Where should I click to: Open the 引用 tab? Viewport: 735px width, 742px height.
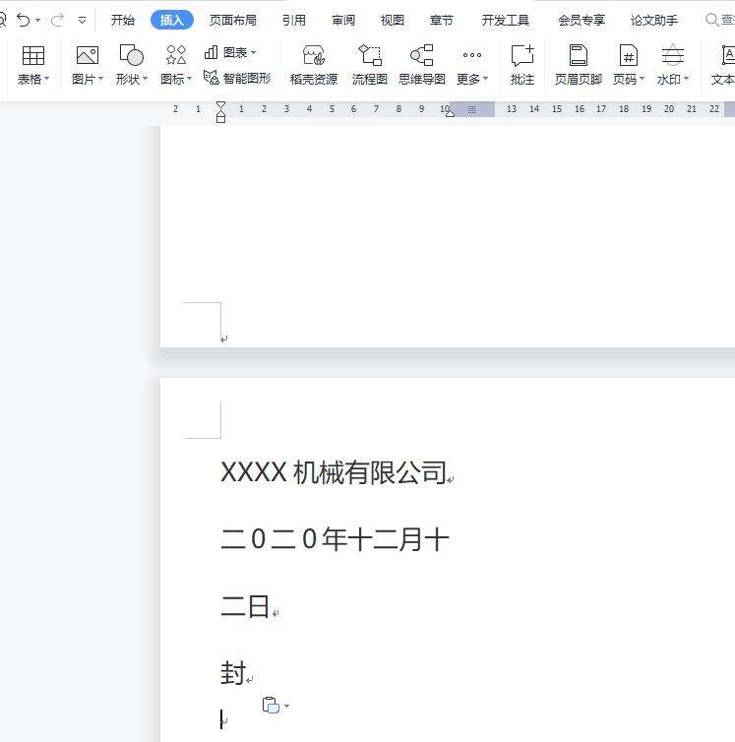tap(294, 20)
